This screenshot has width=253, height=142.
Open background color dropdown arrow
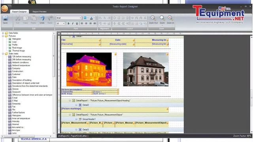click(x=88, y=18)
